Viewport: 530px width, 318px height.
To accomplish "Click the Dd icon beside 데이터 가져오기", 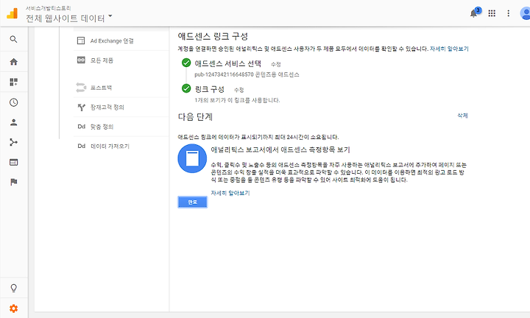I will pyautogui.click(x=82, y=146).
